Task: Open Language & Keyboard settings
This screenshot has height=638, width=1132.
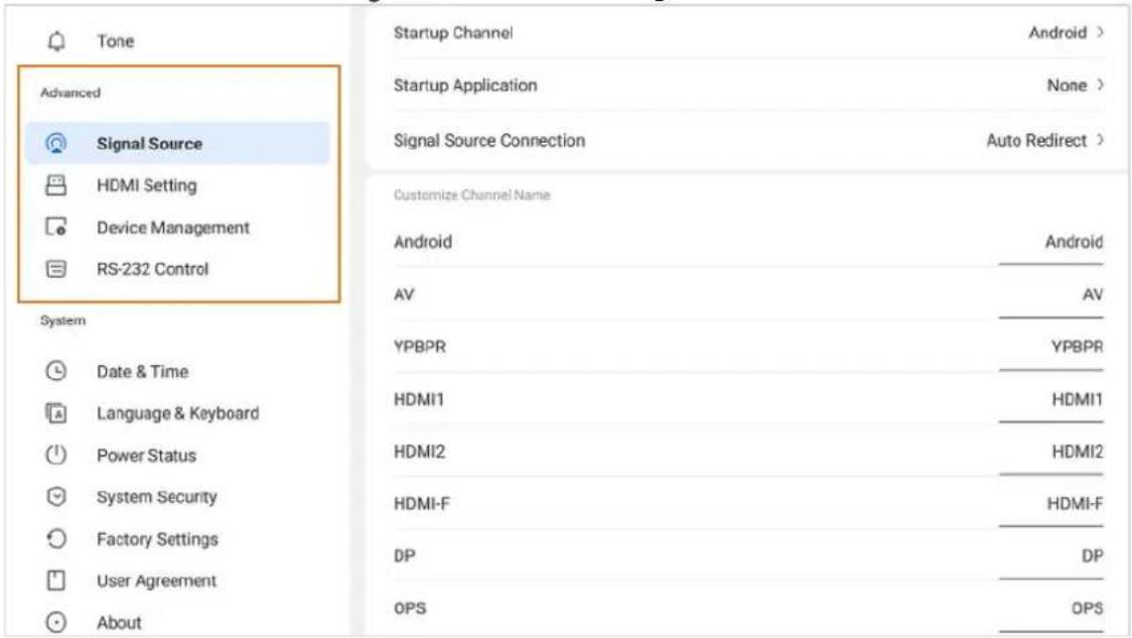Action: (x=177, y=414)
